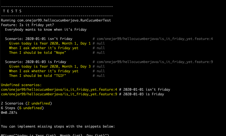Click "Scenario: 2020-01-01 isn't Friday" text
226x136 pixels.
pos(39,39)
